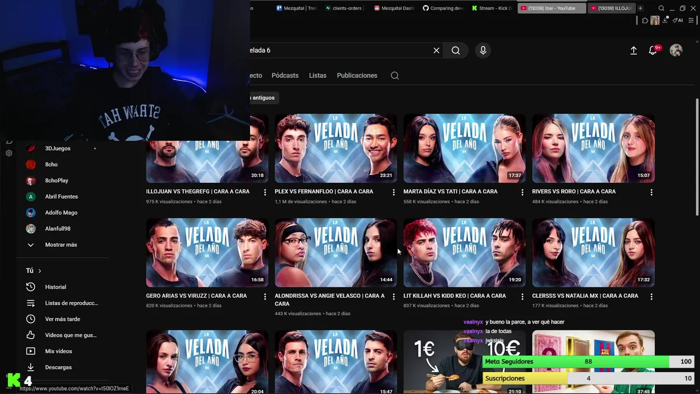Open more options for ALONDRISSA VS ANGIE VELASCO
700x394 pixels.
[394, 297]
